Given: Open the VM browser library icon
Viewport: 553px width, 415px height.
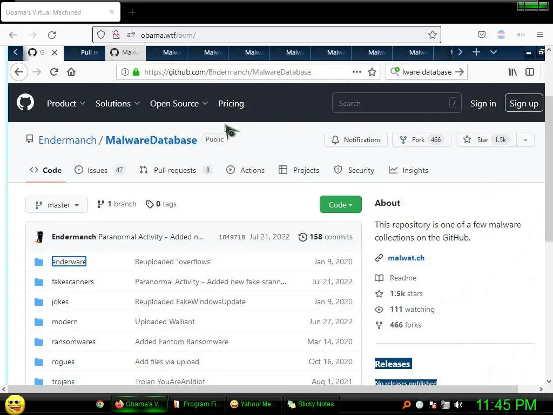Looking at the screenshot, I should [x=512, y=72].
